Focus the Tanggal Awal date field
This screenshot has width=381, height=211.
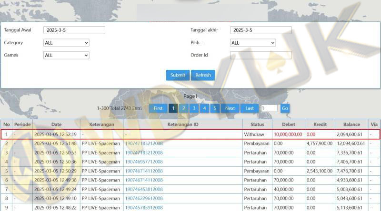(x=74, y=30)
